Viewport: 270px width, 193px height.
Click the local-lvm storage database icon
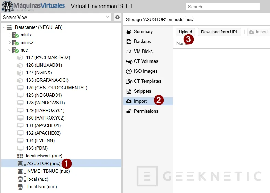[20, 187]
